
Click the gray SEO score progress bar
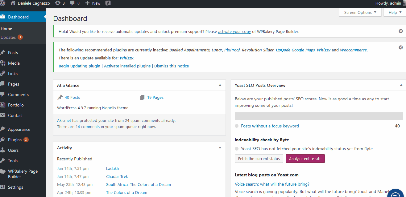tap(319, 116)
